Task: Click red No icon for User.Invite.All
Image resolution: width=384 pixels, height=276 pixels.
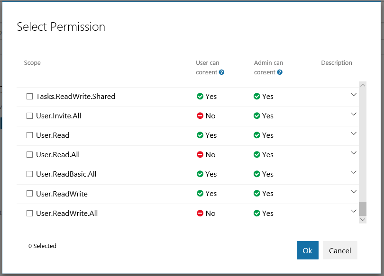Action: pos(200,116)
